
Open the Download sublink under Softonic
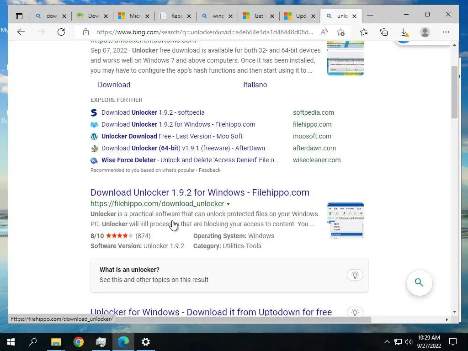[114, 85]
